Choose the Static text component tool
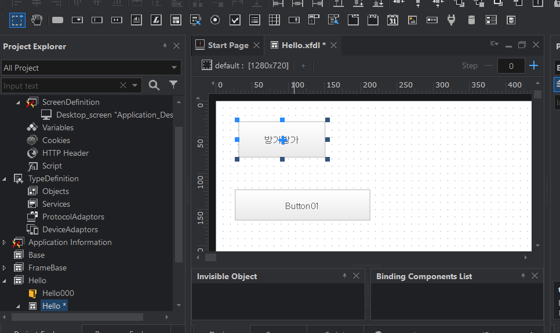 tap(156, 20)
